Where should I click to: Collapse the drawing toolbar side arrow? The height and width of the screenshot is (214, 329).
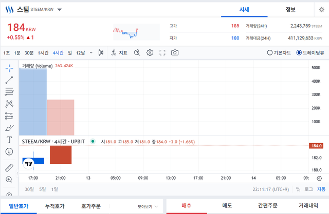point(17,173)
